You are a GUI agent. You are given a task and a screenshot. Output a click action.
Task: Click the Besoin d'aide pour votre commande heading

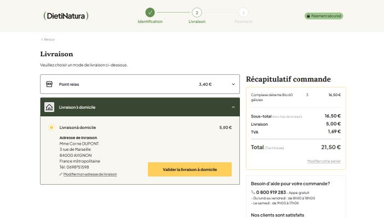pos(290,184)
